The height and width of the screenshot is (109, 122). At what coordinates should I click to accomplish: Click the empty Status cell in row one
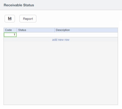tap(36, 35)
